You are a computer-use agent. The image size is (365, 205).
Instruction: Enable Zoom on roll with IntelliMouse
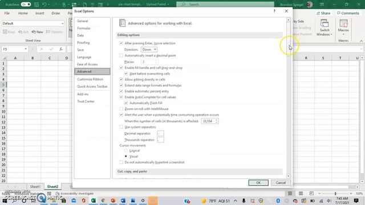coord(121,109)
